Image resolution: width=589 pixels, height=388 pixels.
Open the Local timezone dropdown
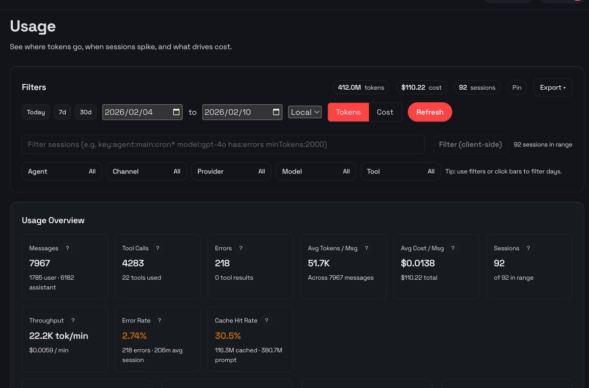click(x=305, y=112)
